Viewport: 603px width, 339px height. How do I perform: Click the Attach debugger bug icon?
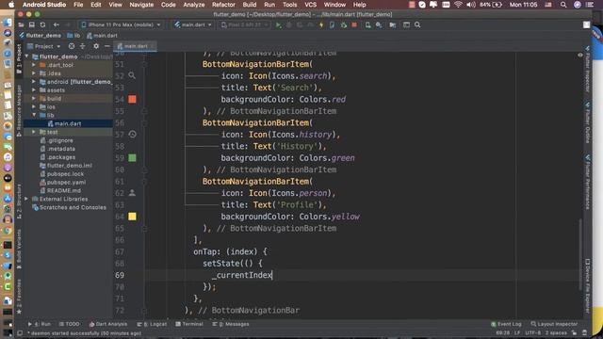coord(343,25)
